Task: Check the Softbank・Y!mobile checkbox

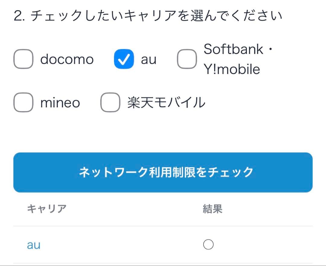Action: click(x=187, y=59)
